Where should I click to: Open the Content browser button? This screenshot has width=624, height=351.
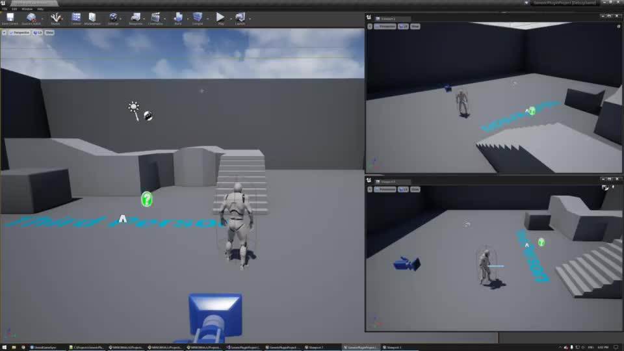pos(75,18)
